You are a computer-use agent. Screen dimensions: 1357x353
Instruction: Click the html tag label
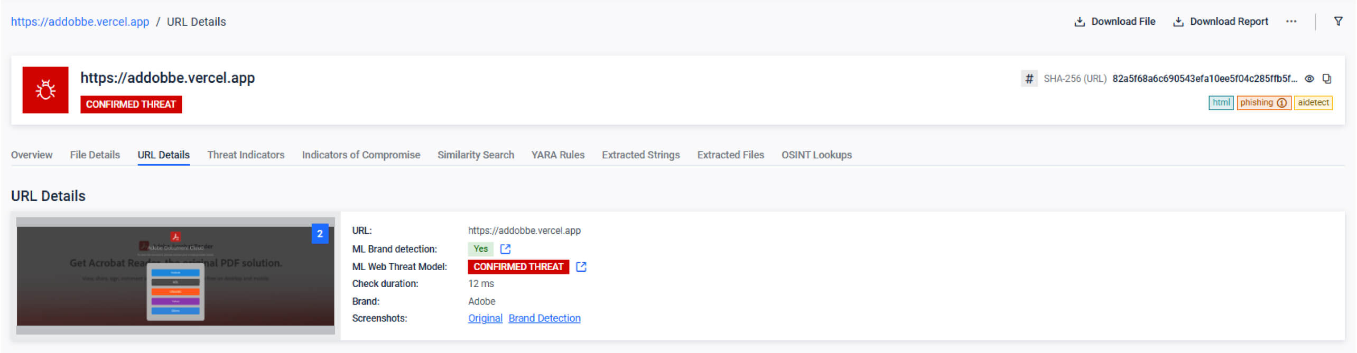coord(1221,102)
